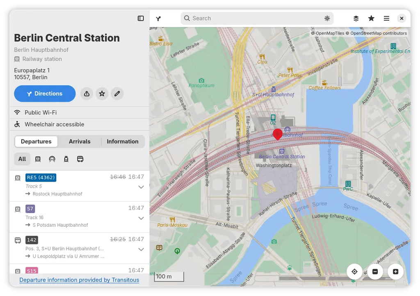Viewport: 420px width, 296px height.
Task: Click the blue Directions button
Action: pyautogui.click(x=45, y=93)
